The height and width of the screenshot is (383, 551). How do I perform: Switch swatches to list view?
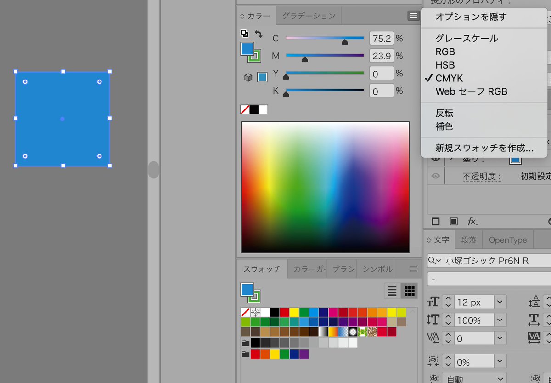tap(392, 291)
